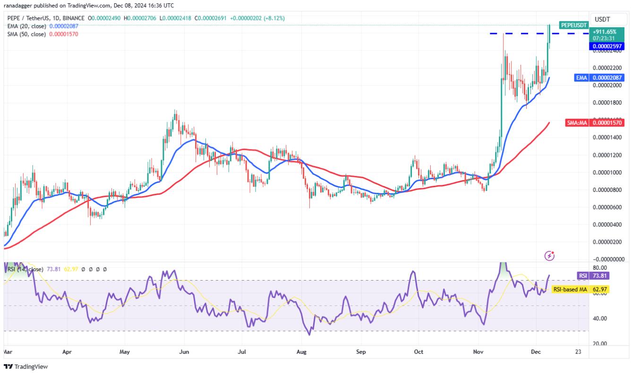632x373 pixels.
Task: Click the PEPE / TetherUS symbol title
Action: (28, 18)
